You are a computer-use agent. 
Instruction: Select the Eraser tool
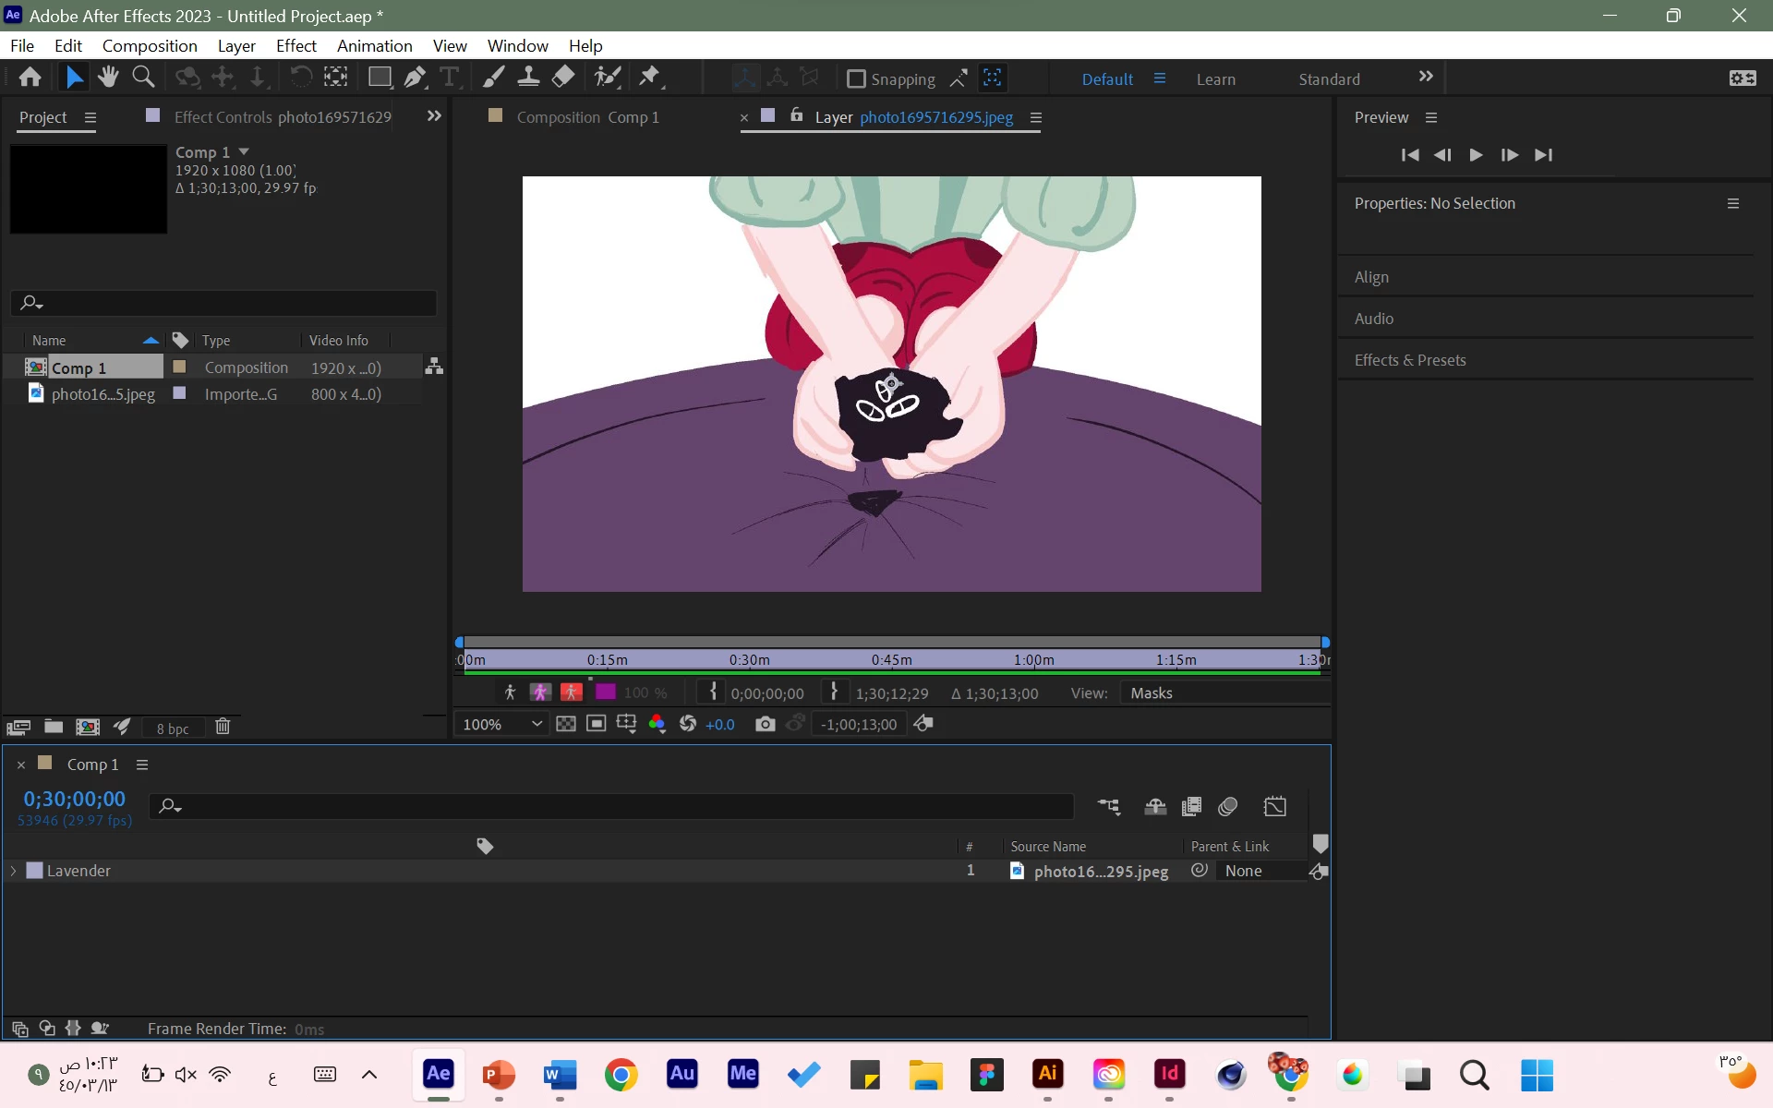pyautogui.click(x=563, y=78)
